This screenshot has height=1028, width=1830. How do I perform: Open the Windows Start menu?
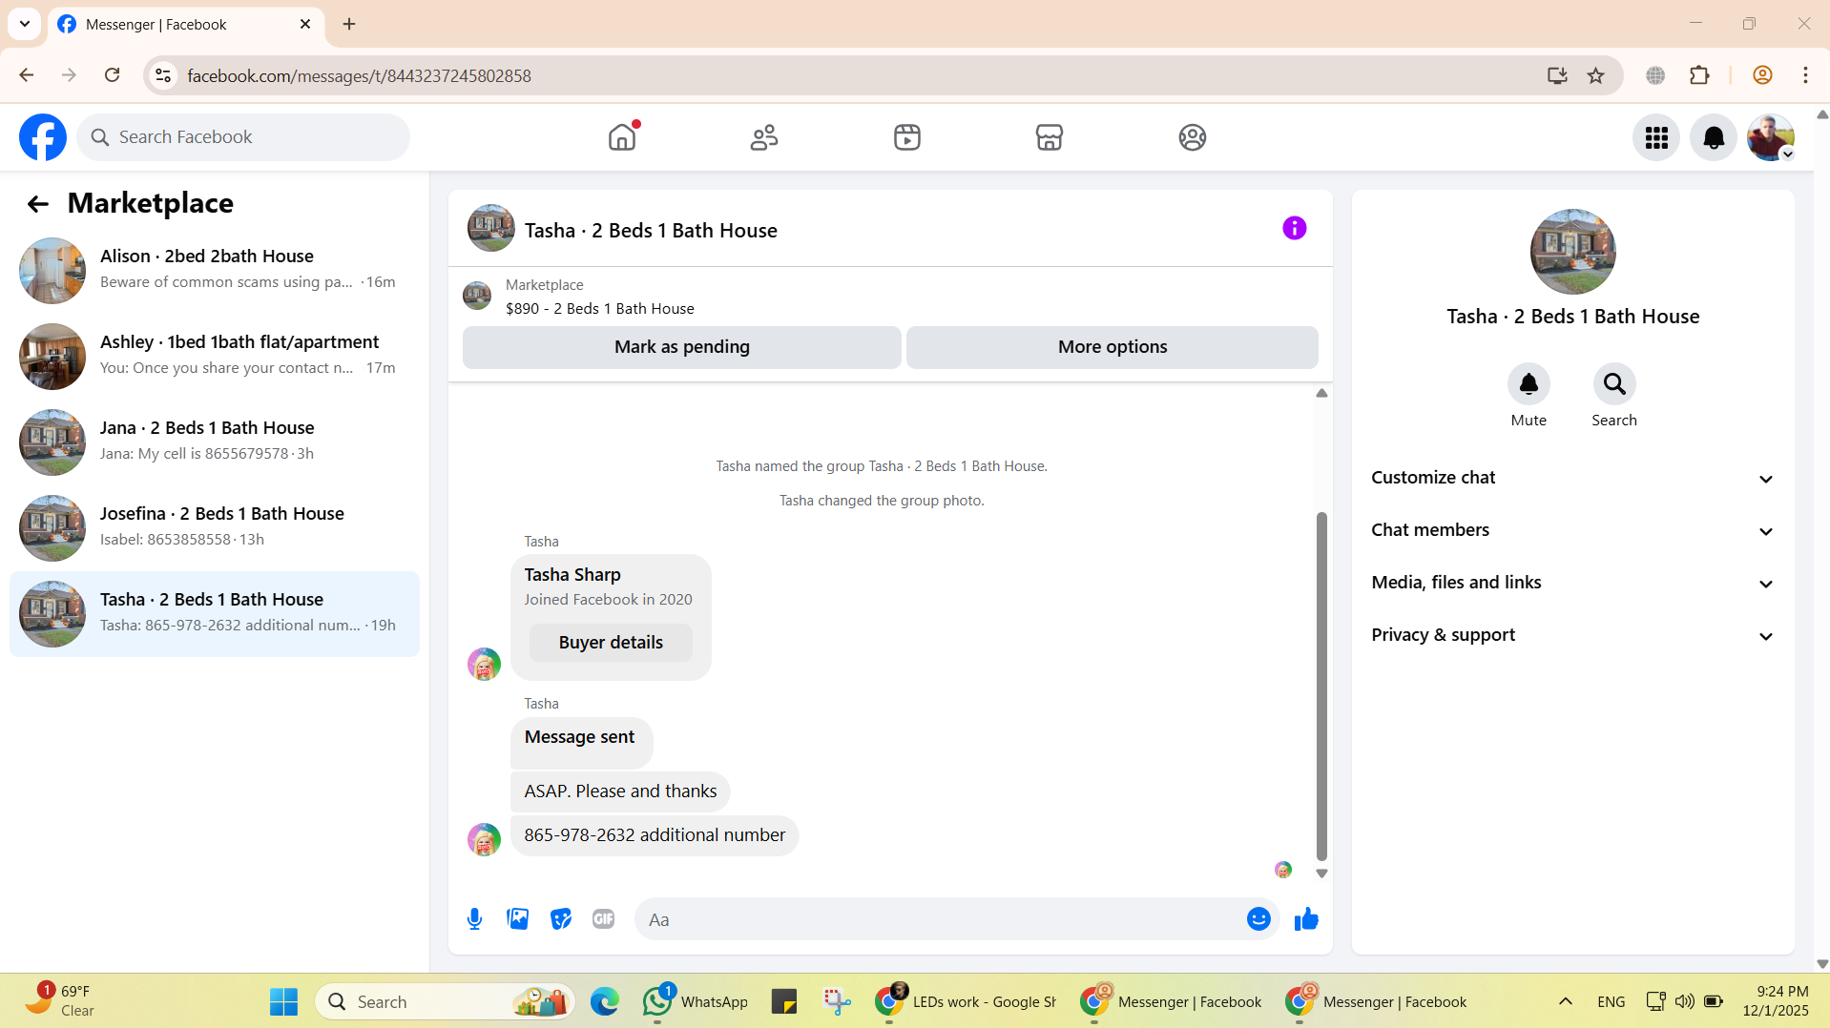click(x=283, y=1001)
